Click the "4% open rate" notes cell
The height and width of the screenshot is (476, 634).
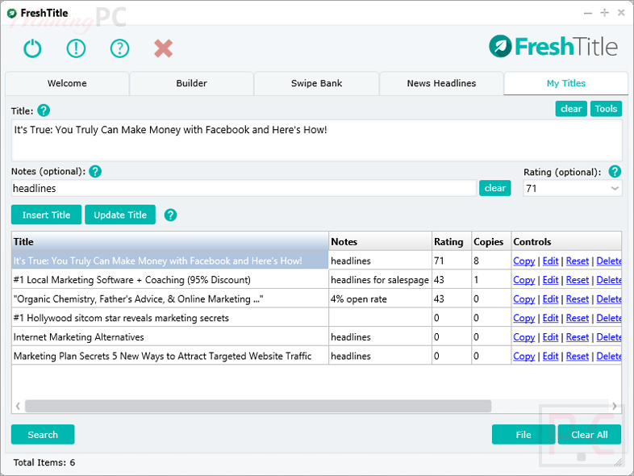pyautogui.click(x=380, y=299)
